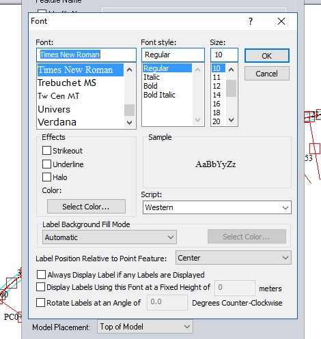Viewport: 321px width, 339px height.
Task: Click the fixed height meters input field
Action: [235, 288]
